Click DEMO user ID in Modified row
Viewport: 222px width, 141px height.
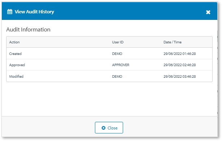point(117,76)
